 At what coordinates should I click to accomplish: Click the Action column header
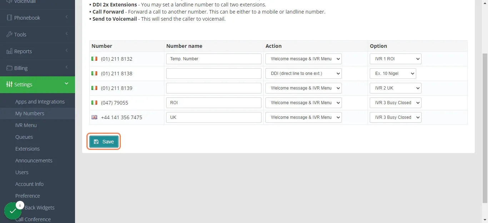pyautogui.click(x=274, y=46)
